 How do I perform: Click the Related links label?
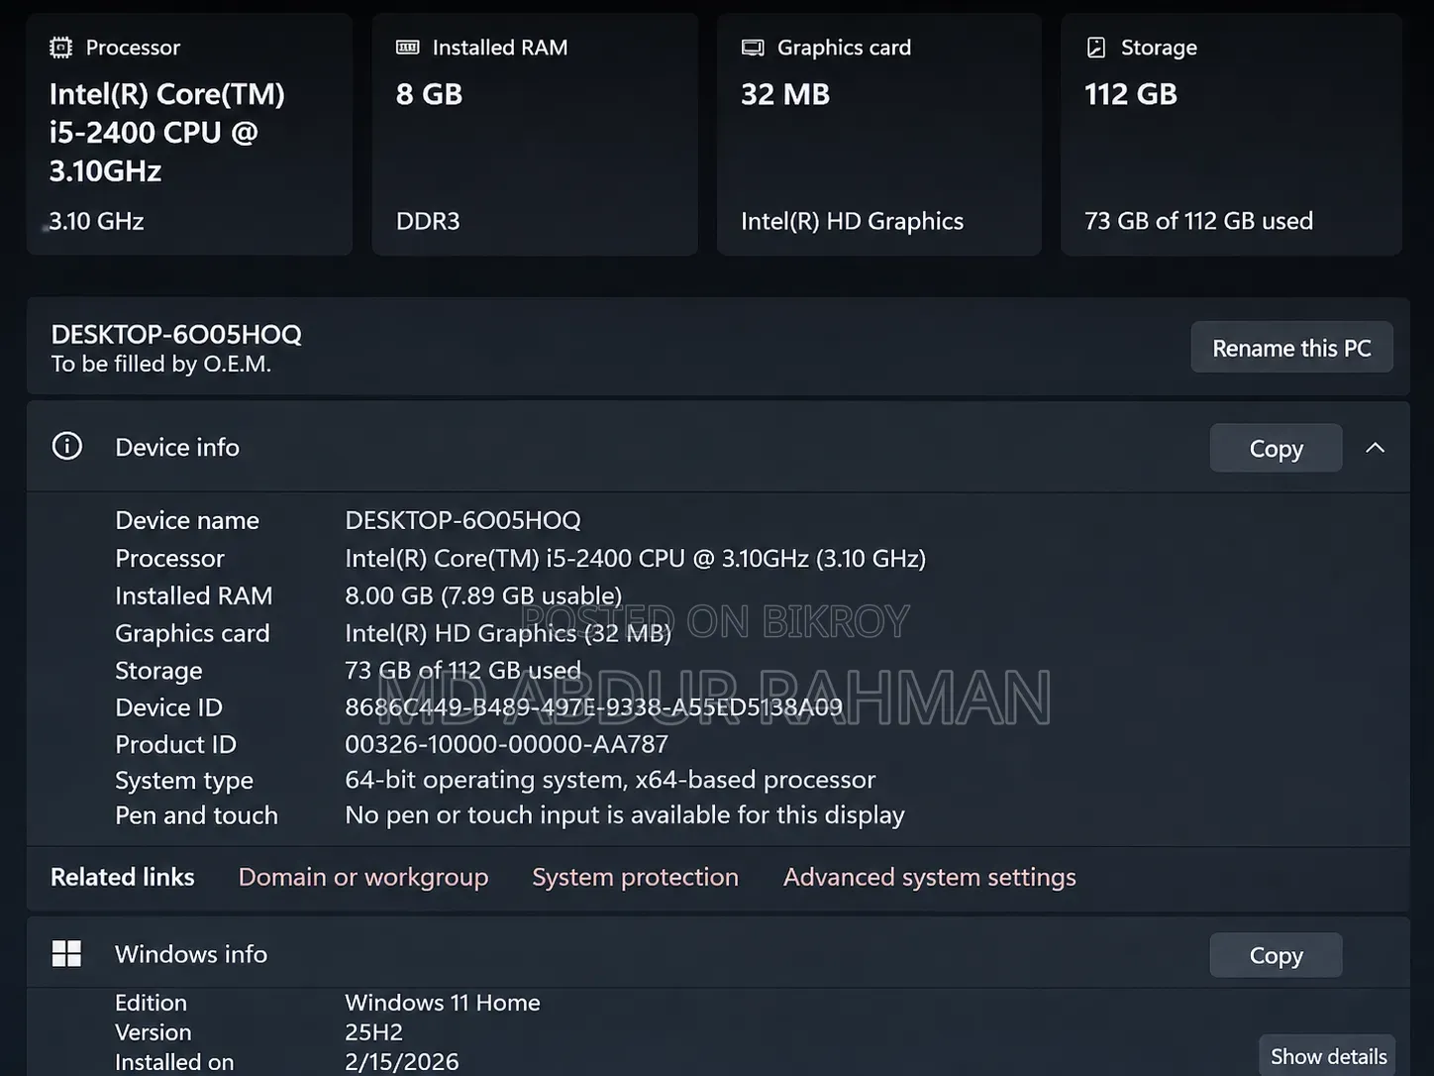pos(123,877)
